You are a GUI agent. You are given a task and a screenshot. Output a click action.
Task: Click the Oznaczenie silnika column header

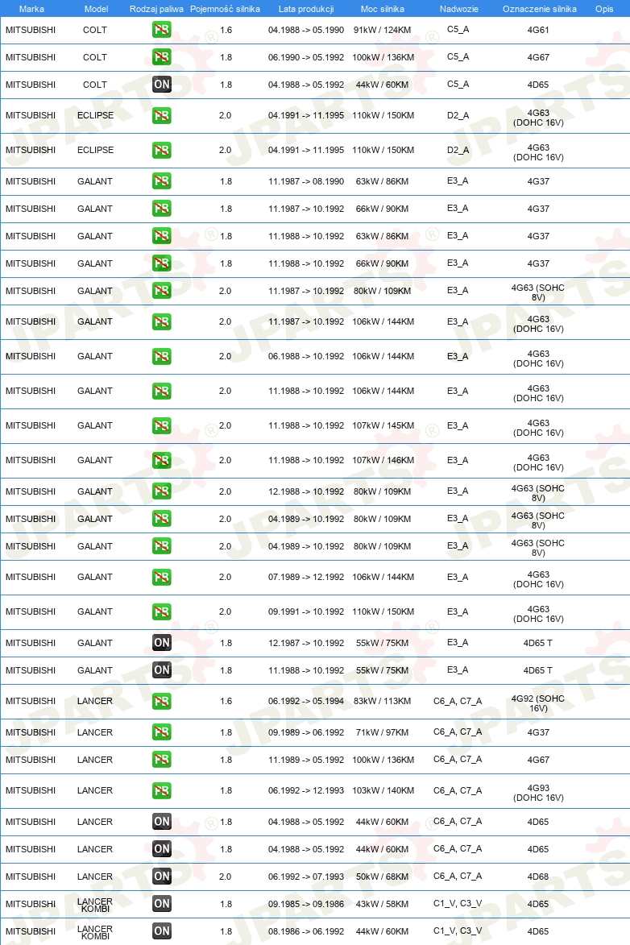pyautogui.click(x=540, y=9)
